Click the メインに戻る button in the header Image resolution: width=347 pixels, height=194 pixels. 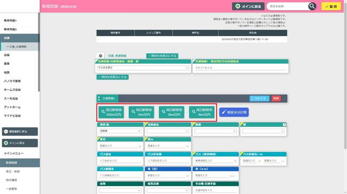pyautogui.click(x=248, y=6)
